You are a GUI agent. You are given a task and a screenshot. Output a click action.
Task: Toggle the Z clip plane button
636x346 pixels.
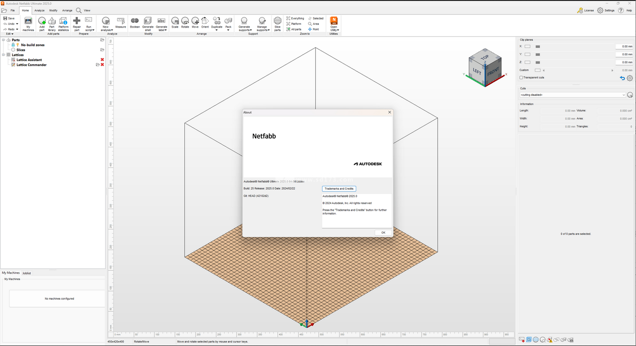[x=527, y=62]
